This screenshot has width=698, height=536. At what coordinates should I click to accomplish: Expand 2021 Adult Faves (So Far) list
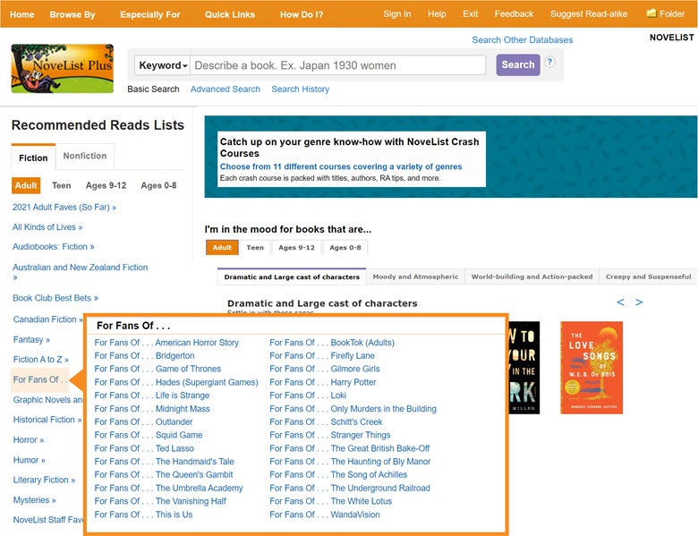pyautogui.click(x=64, y=207)
